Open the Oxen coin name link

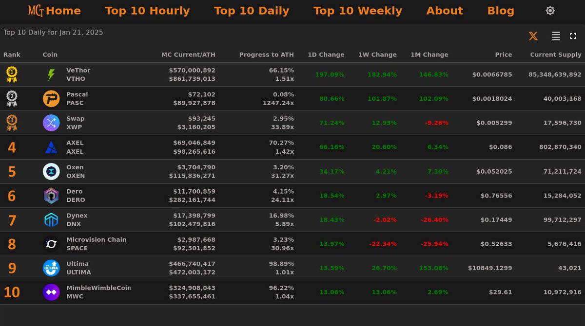tap(75, 167)
